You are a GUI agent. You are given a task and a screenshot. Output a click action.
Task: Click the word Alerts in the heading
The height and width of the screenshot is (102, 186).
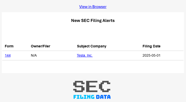point(108,20)
